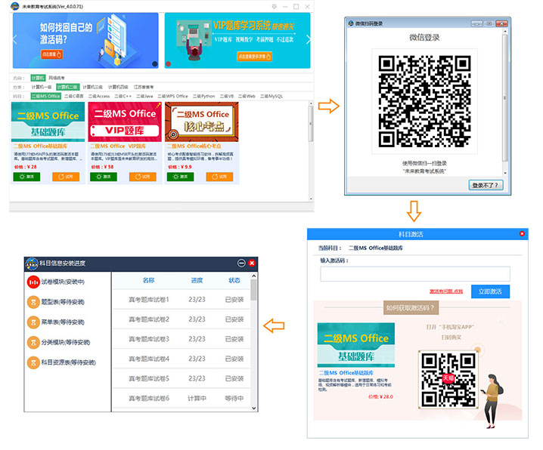Go to previous banner with left arrow
The width and height of the screenshot is (543, 450).
15,39
